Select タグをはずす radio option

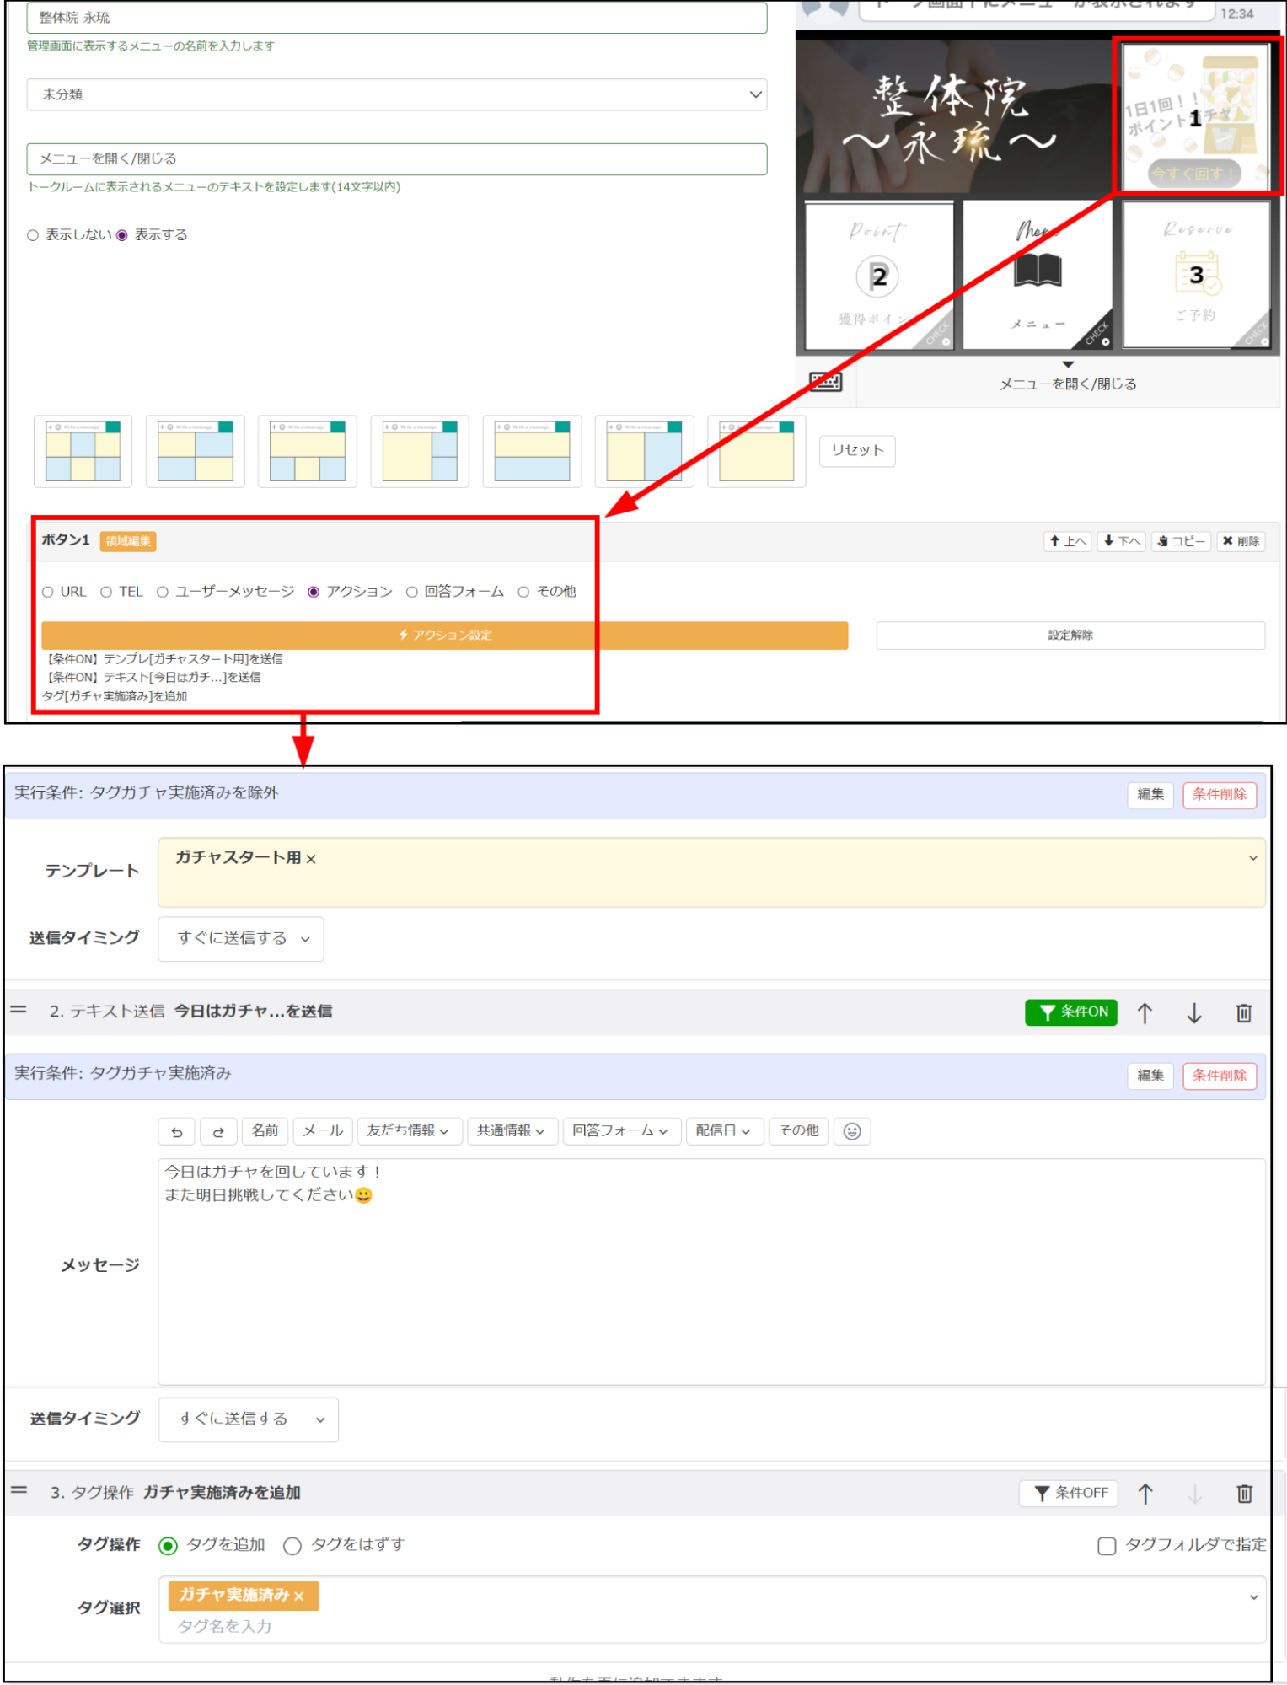(292, 1546)
